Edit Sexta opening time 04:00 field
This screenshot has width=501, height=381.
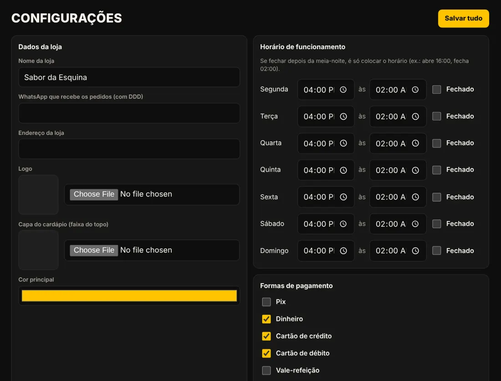click(x=326, y=197)
